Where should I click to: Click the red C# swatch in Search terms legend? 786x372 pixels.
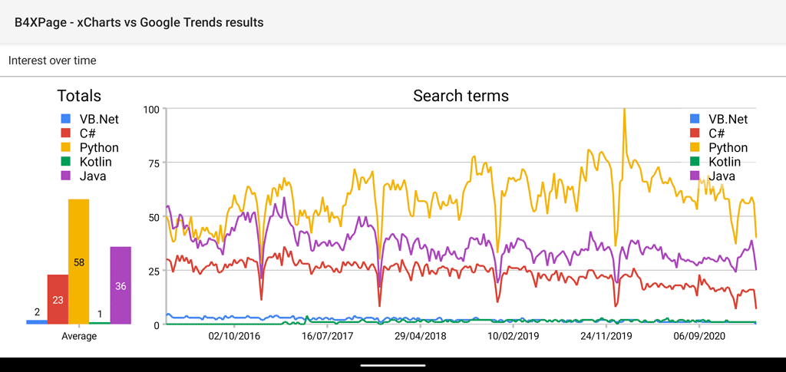(x=695, y=133)
